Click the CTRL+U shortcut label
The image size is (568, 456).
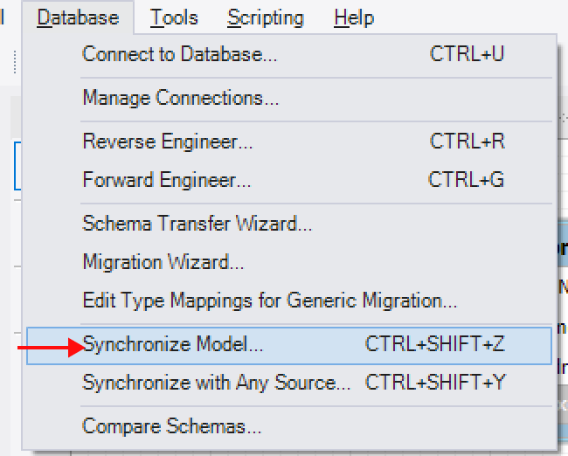467,54
